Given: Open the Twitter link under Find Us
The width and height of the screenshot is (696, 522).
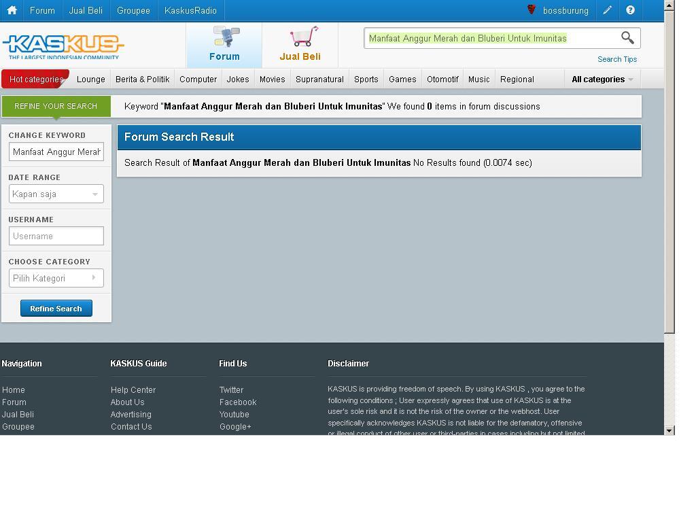Looking at the screenshot, I should [x=231, y=389].
